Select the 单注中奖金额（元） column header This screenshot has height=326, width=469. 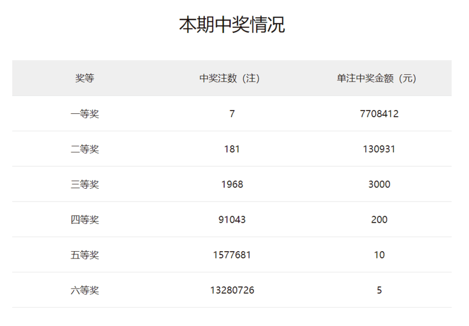376,78
